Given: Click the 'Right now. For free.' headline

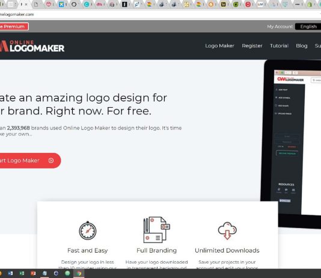Looking at the screenshot, I should click(x=98, y=111).
